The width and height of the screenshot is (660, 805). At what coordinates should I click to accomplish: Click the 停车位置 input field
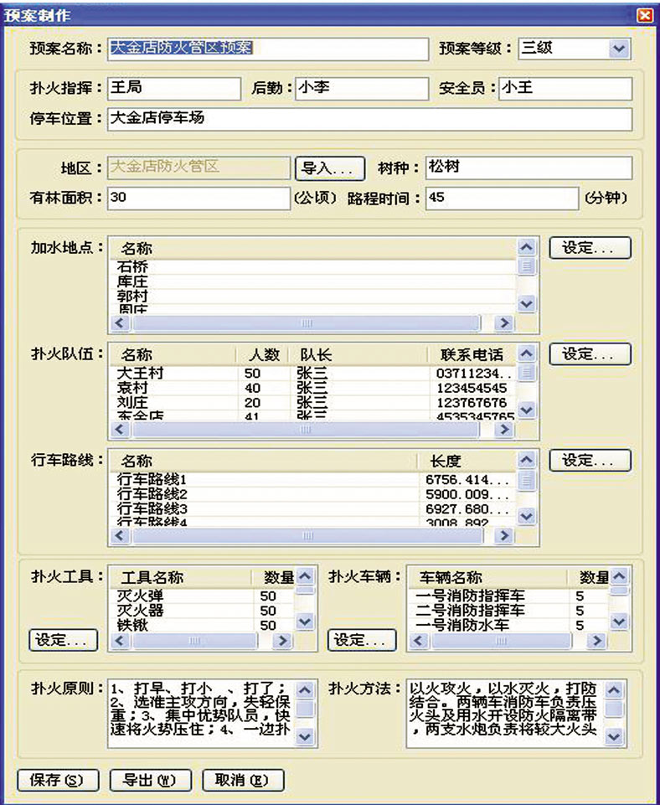pyautogui.click(x=369, y=119)
